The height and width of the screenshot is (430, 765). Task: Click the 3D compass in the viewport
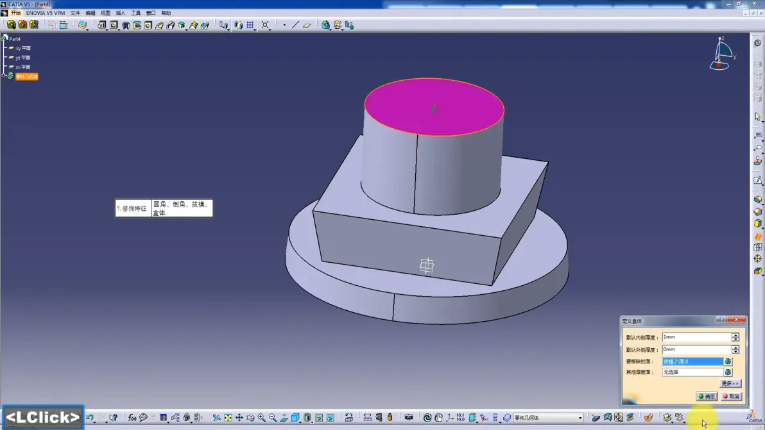click(x=723, y=53)
